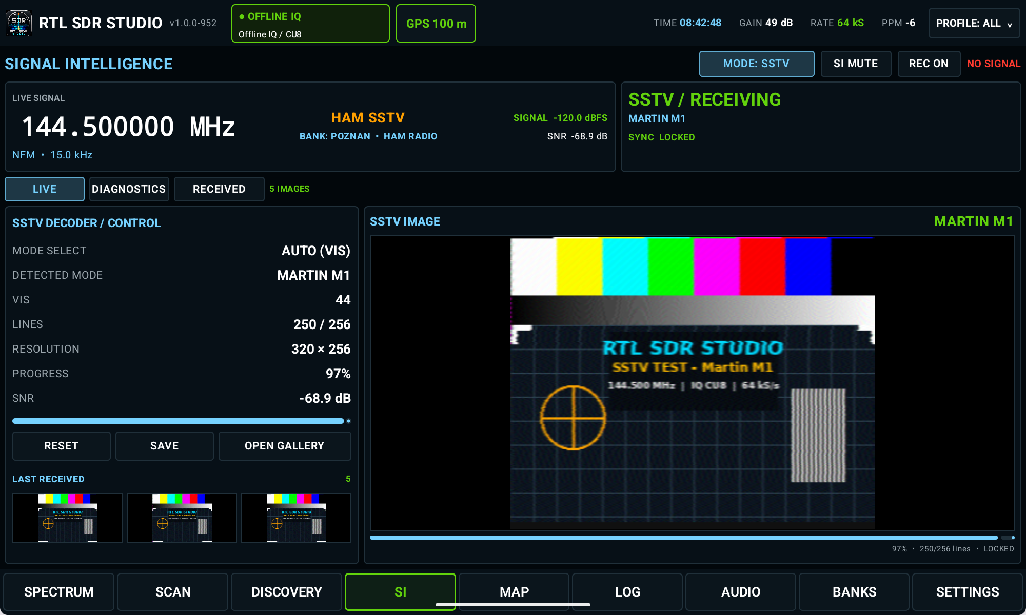This screenshot has width=1026, height=615.
Task: Open the SETTINGS tab in bottom navigation
Action: click(x=968, y=592)
